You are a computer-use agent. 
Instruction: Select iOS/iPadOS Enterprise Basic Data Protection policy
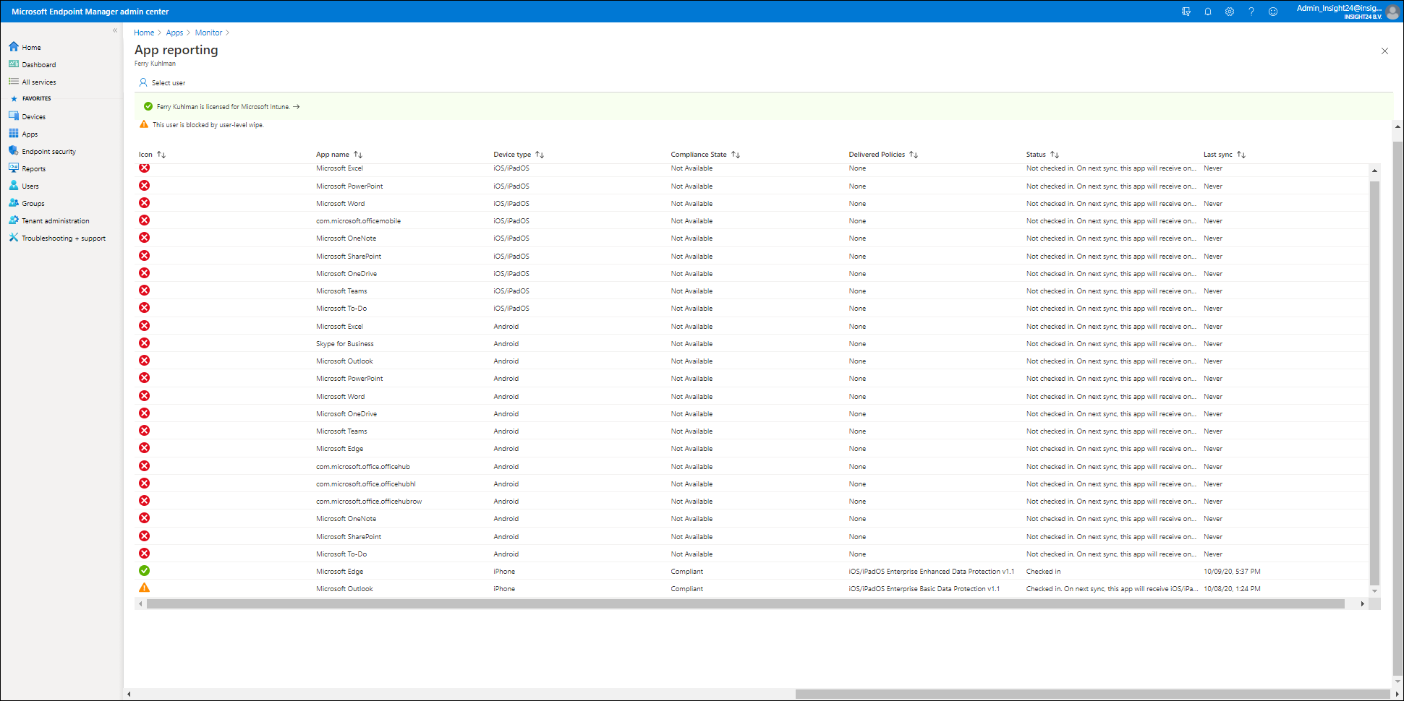(x=924, y=589)
